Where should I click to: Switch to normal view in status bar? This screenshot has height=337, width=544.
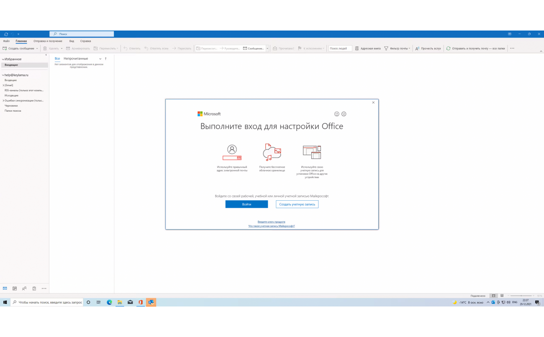[493, 296]
